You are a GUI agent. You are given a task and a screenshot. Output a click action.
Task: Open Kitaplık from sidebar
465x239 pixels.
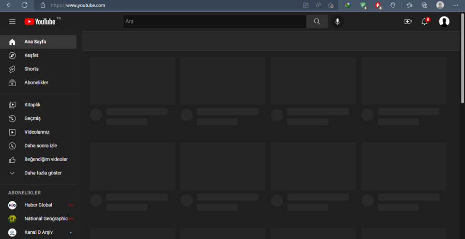tap(38, 105)
